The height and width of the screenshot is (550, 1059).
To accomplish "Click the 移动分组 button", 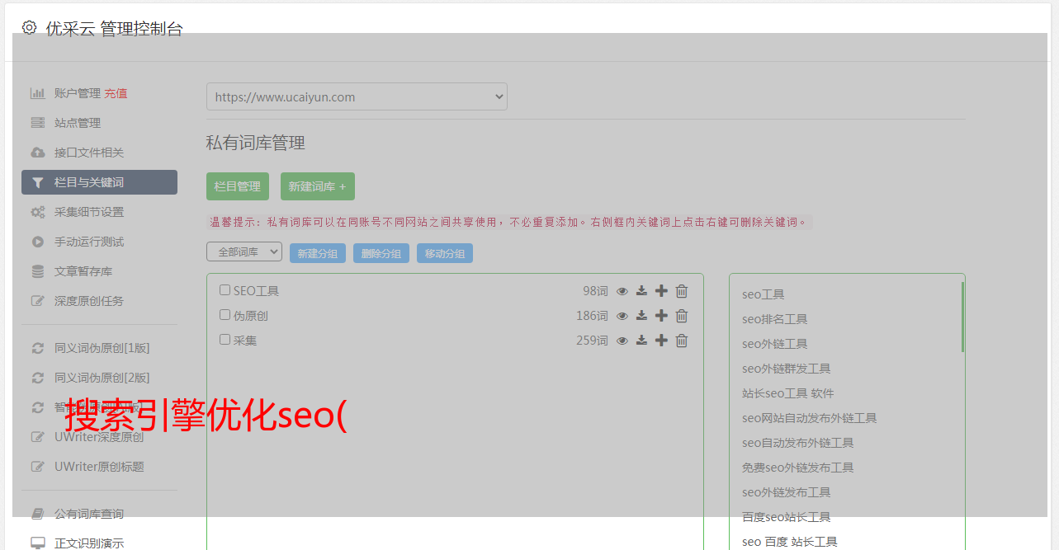I will [x=445, y=253].
